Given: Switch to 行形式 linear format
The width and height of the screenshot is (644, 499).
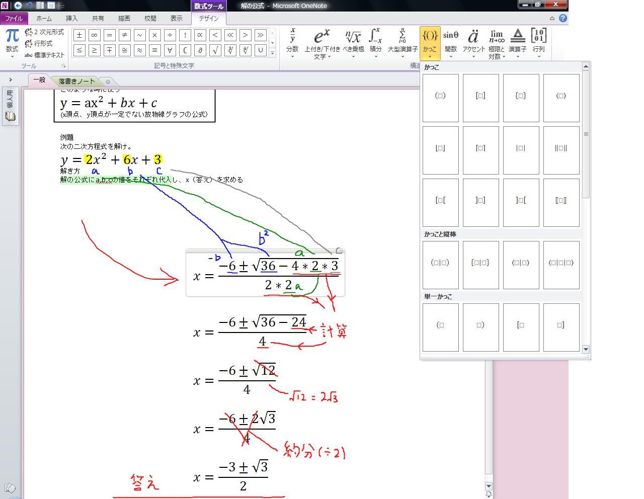Looking at the screenshot, I should (38, 44).
